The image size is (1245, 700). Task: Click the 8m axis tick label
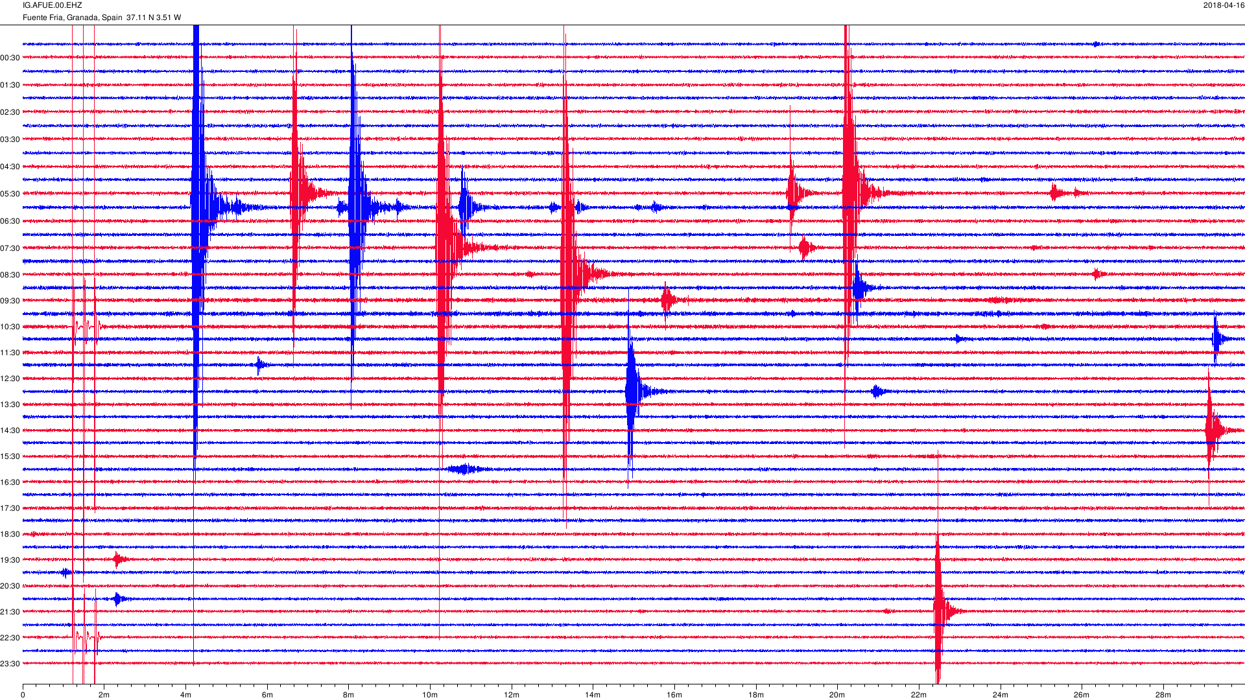(348, 695)
